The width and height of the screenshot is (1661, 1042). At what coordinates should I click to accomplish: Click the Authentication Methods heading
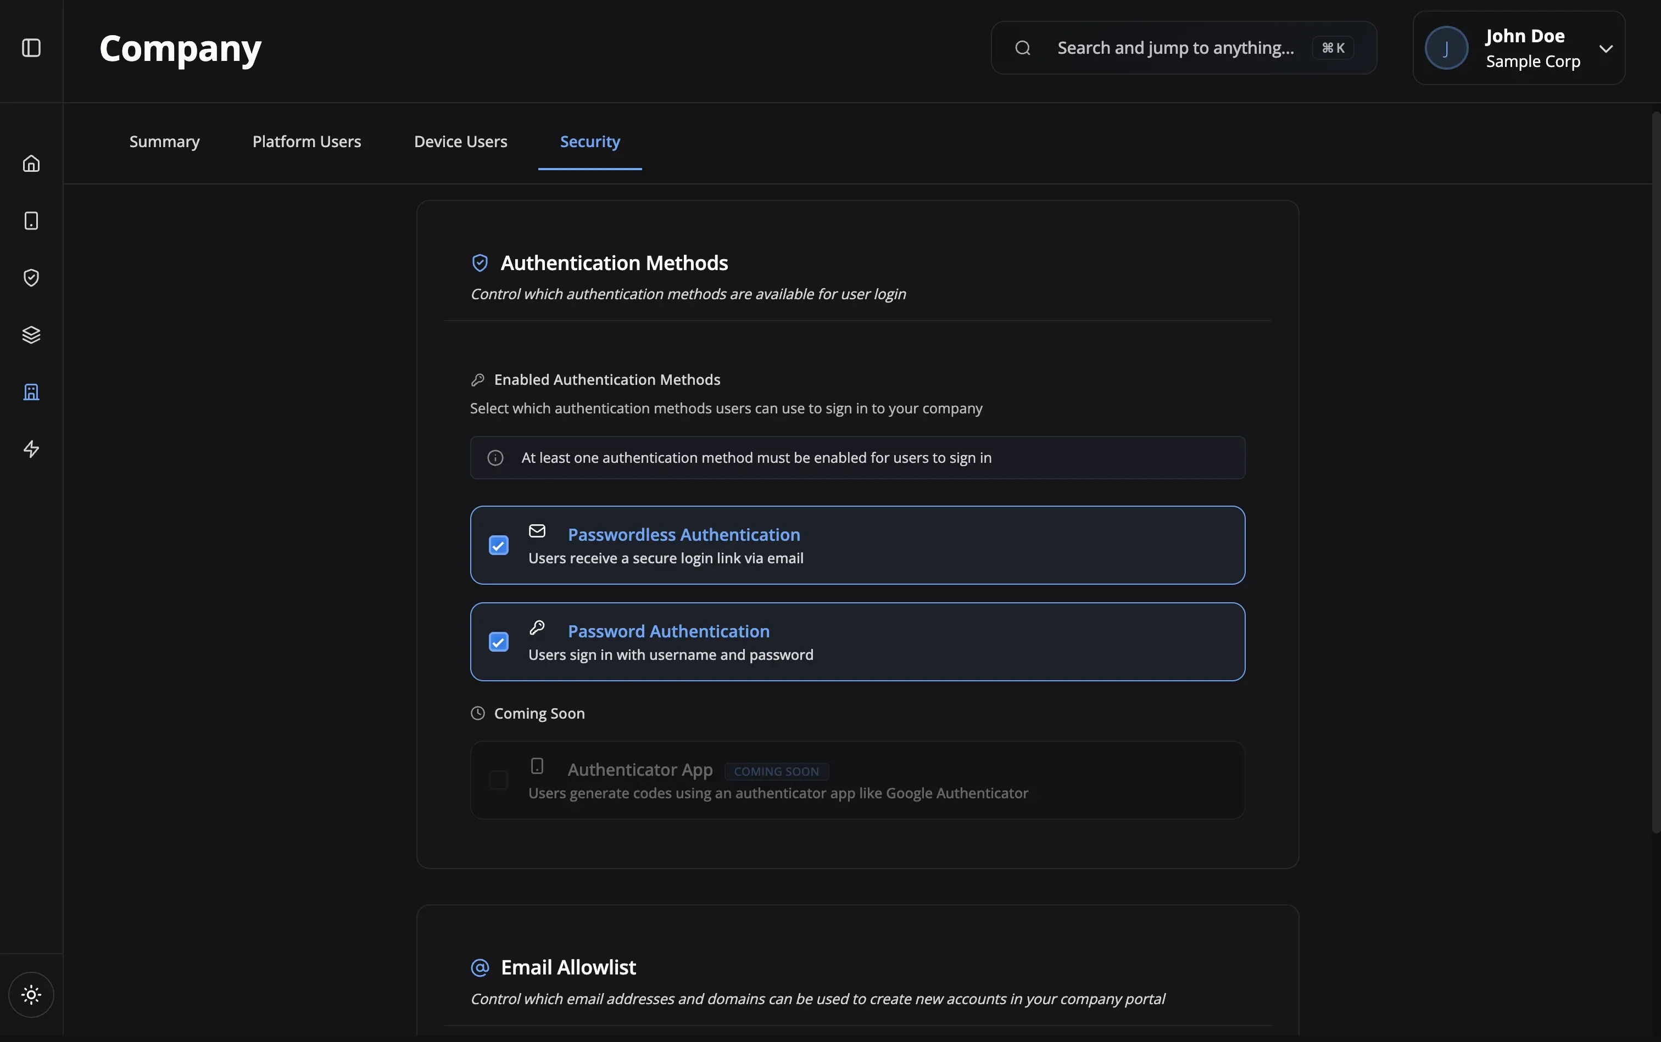pyautogui.click(x=614, y=262)
